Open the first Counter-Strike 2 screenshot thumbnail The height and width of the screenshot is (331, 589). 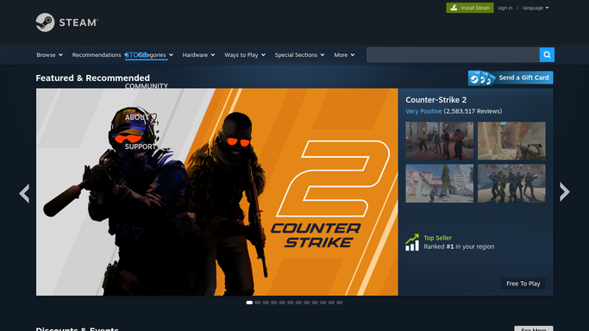tap(439, 141)
